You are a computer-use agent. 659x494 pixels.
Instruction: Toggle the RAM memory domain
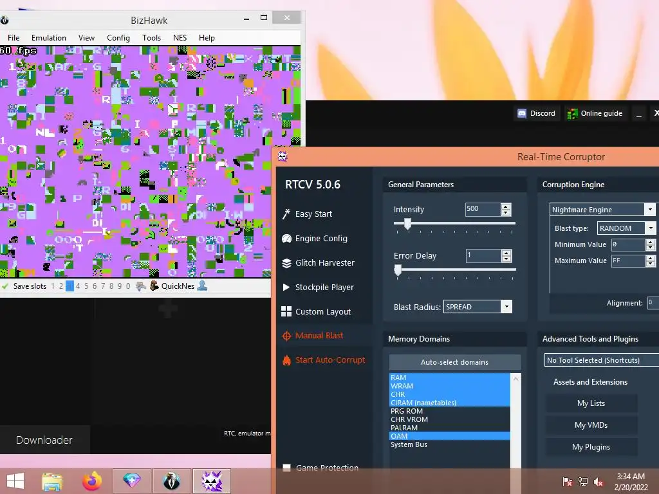point(450,377)
